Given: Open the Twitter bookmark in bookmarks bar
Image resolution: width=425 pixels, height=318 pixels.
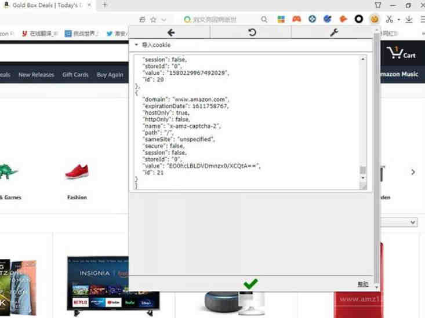Looking at the screenshot, I should point(117,34).
